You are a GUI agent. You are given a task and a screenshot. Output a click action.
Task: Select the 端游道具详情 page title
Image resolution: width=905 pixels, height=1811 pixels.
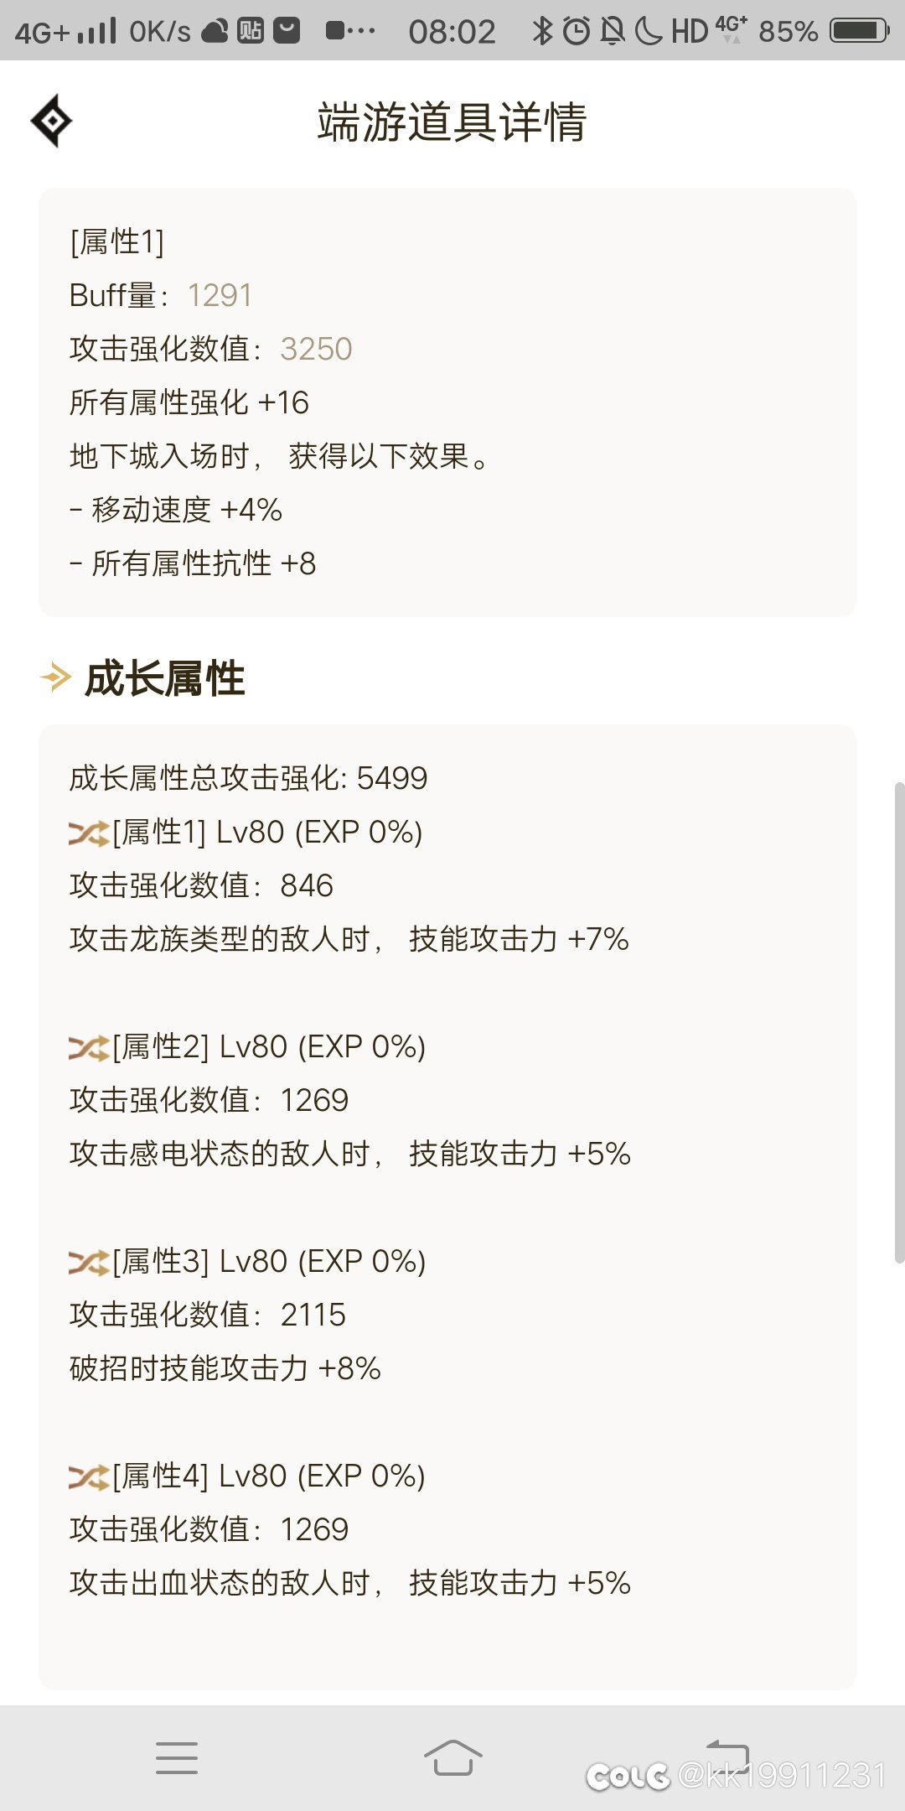pyautogui.click(x=452, y=122)
